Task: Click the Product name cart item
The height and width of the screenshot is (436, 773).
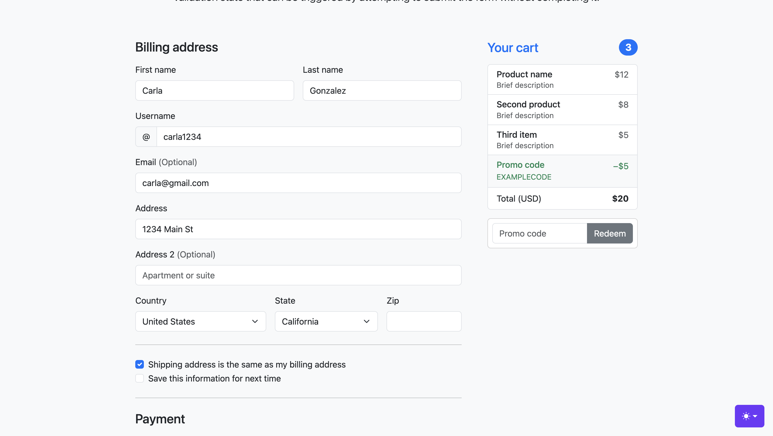Action: 562,79
